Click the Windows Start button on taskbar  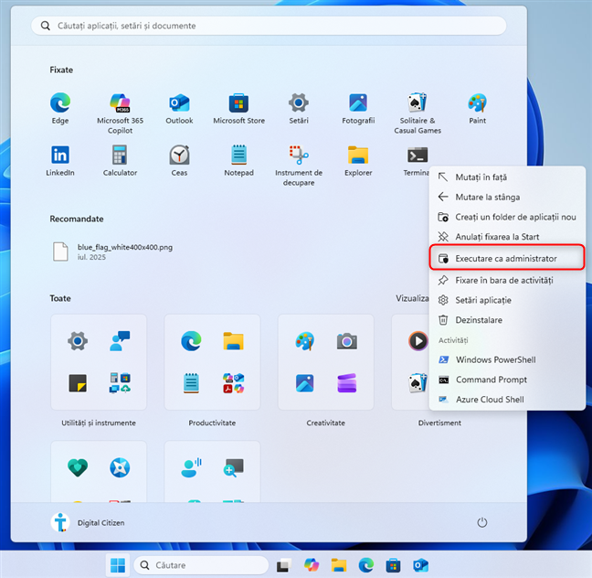click(118, 565)
